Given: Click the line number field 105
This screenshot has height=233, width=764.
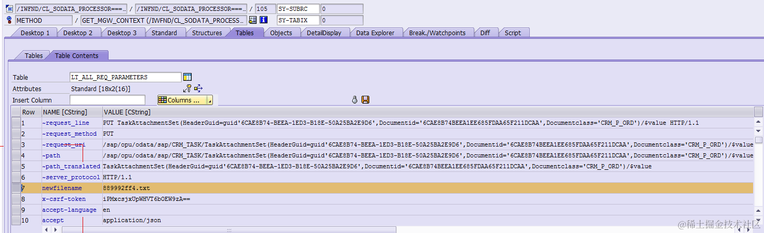Looking at the screenshot, I should pos(265,9).
